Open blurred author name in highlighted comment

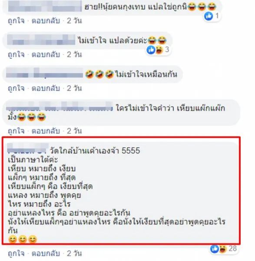tap(28, 148)
